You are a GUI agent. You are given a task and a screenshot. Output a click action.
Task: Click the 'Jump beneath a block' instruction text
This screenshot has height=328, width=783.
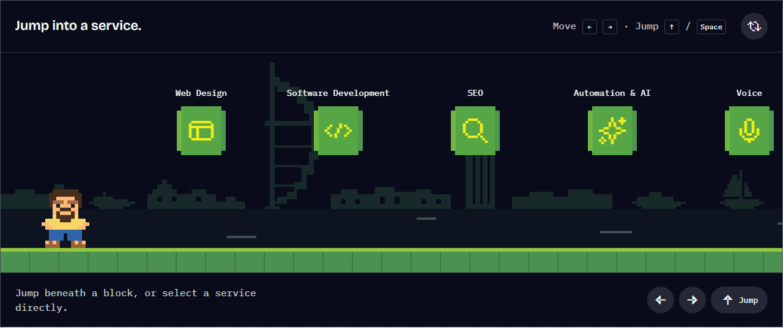click(x=136, y=301)
